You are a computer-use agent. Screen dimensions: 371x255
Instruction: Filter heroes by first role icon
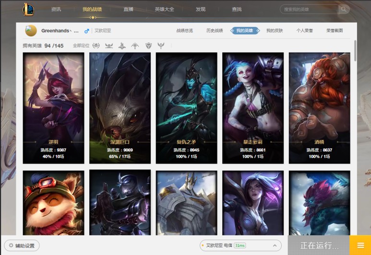click(x=96, y=46)
